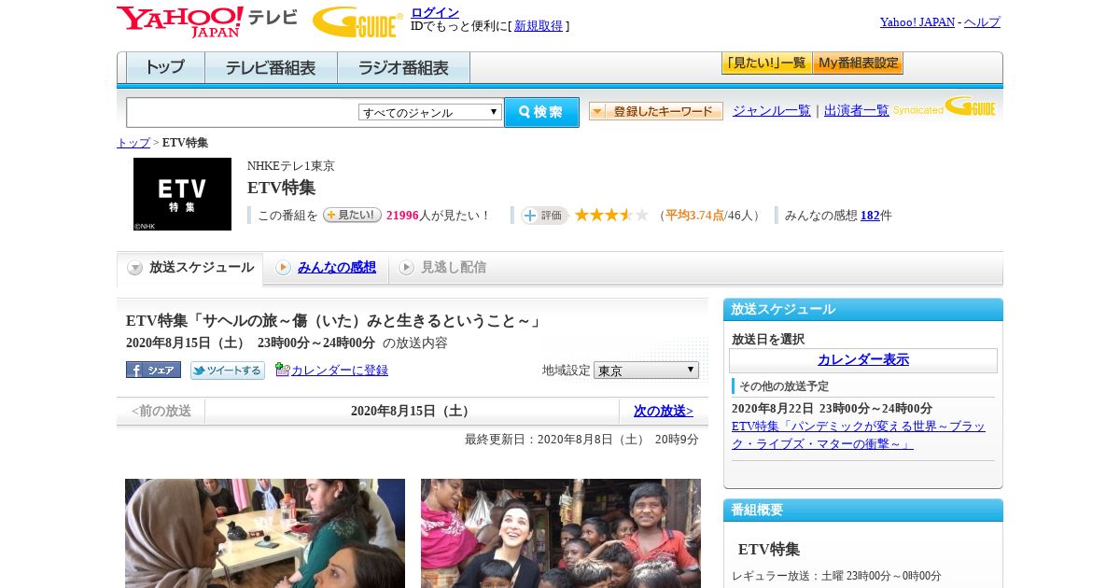Open My番組表設定 button

(858, 63)
